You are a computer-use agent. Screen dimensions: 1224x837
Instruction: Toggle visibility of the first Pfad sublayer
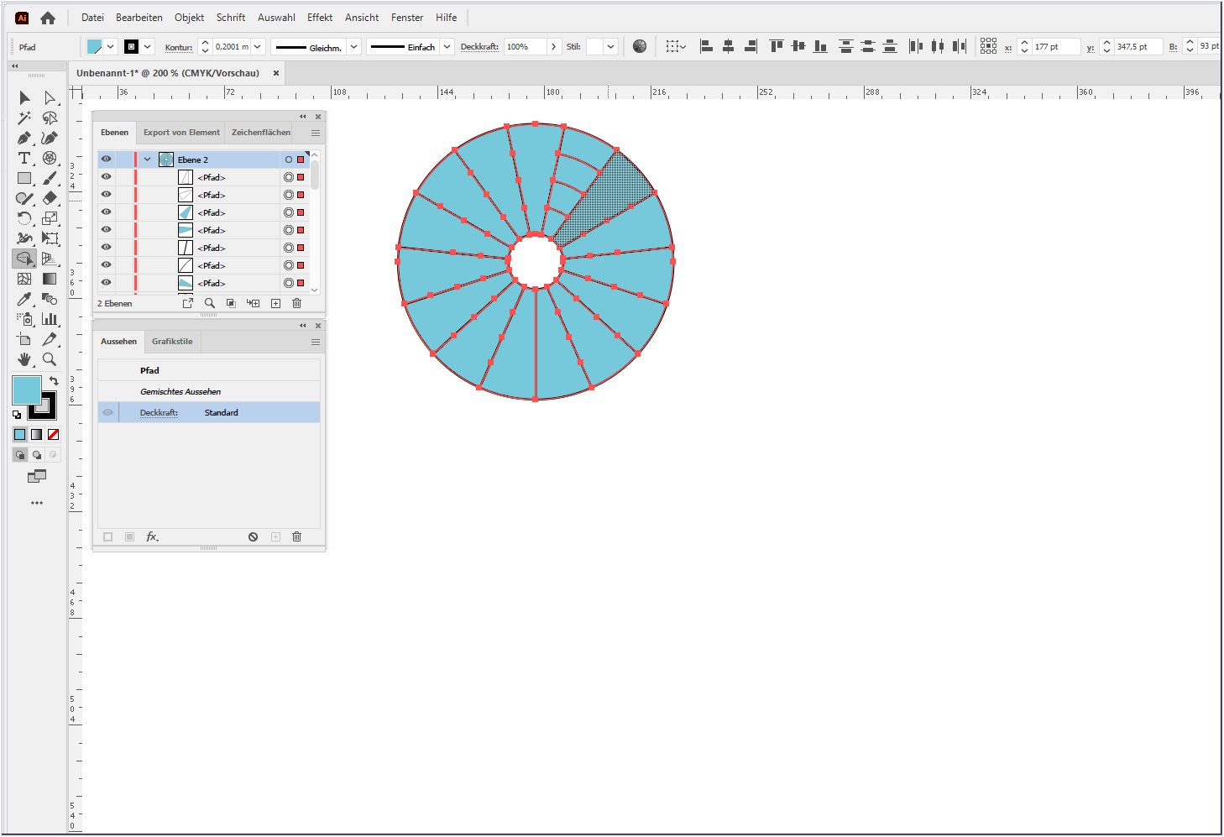[106, 176]
